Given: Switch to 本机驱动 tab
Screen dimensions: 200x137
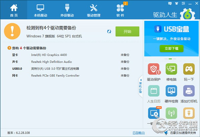Looking at the screenshot, I should coord(40,10).
